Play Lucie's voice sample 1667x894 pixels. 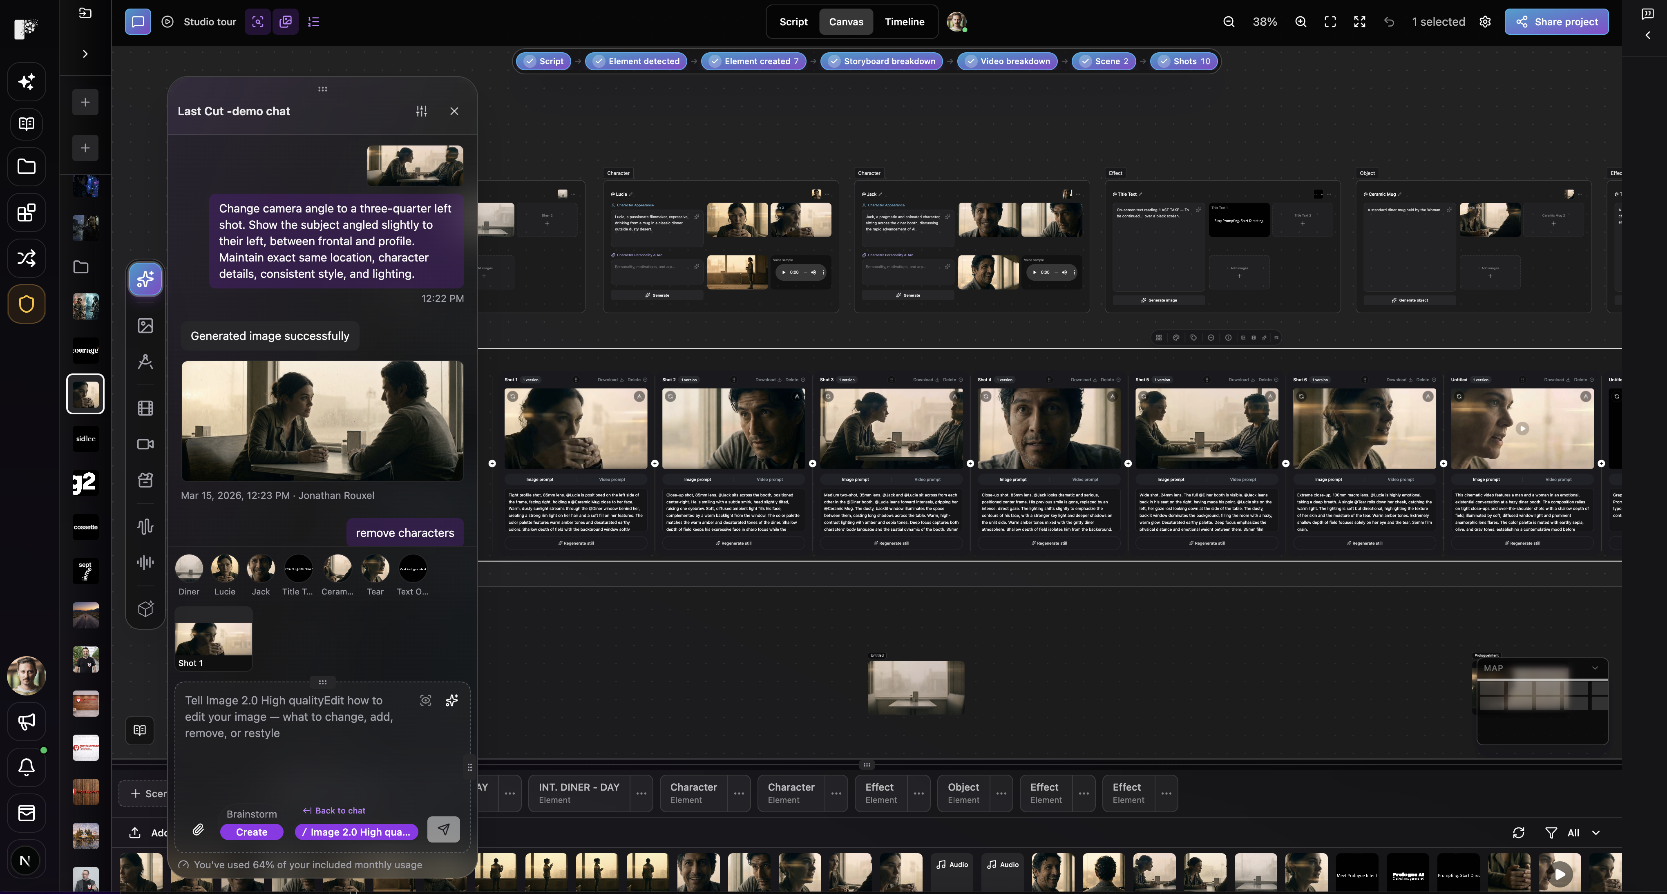(783, 273)
